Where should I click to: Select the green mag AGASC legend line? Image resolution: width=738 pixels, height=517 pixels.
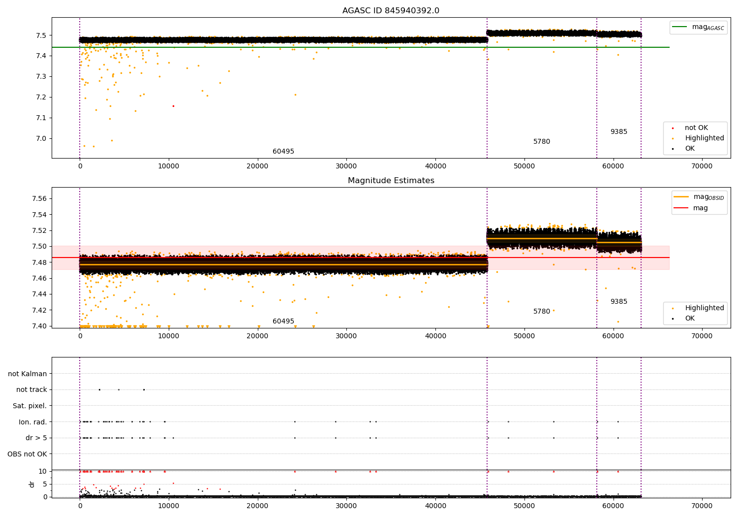(x=679, y=27)
